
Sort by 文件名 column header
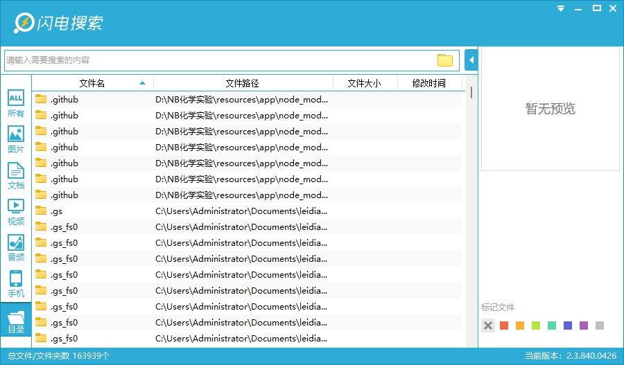pyautogui.click(x=92, y=83)
